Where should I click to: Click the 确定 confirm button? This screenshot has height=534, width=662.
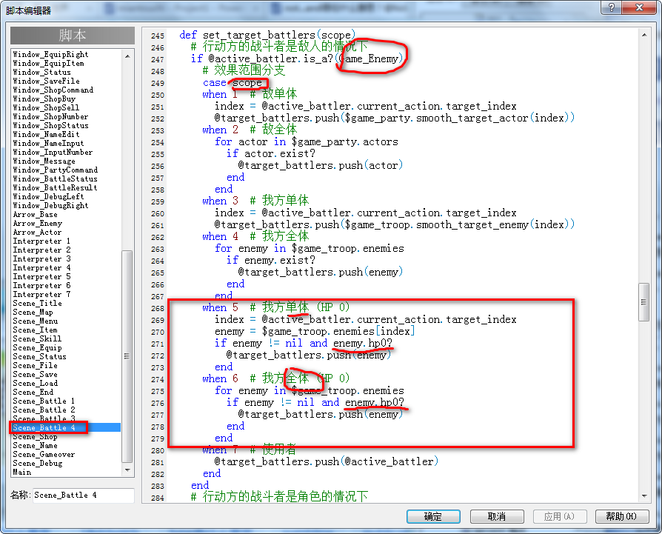(433, 516)
